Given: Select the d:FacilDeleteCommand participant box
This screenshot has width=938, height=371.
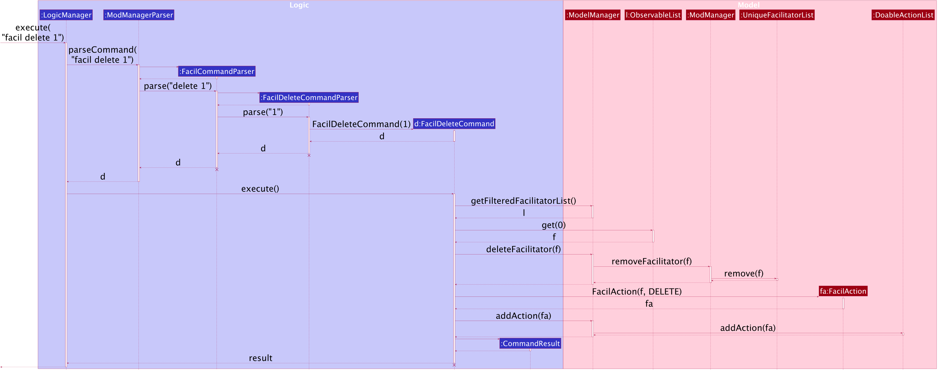Looking at the screenshot, I should (454, 124).
